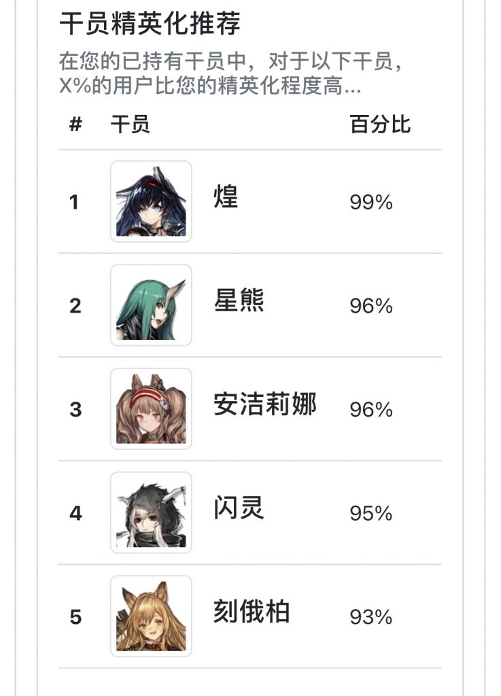The height and width of the screenshot is (696, 501).
Task: Click 星熊 operator avatar icon
Action: [x=151, y=305]
